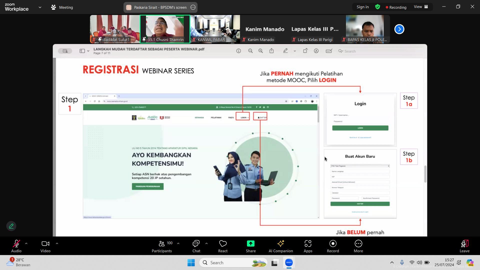
Task: Click DAFTAR in shared MOOC webpage
Action: tap(260, 116)
